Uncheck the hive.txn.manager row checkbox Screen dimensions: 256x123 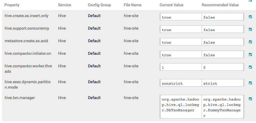250,99
